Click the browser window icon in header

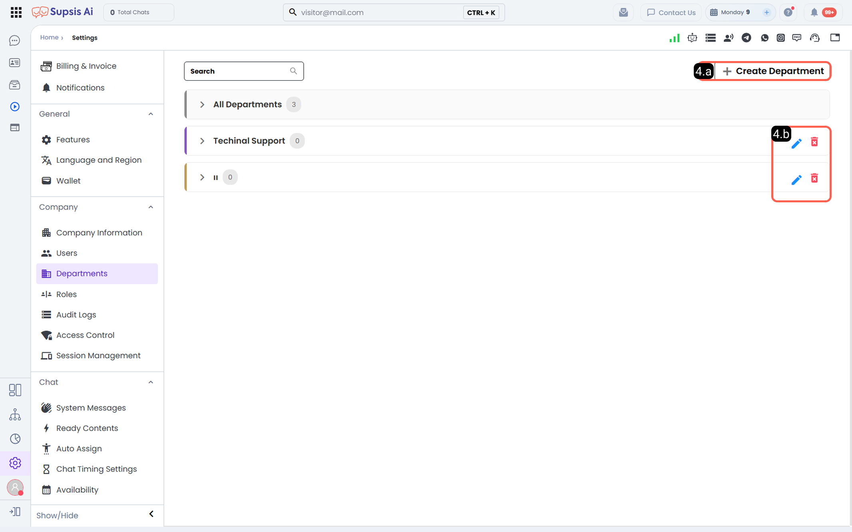[x=835, y=38]
